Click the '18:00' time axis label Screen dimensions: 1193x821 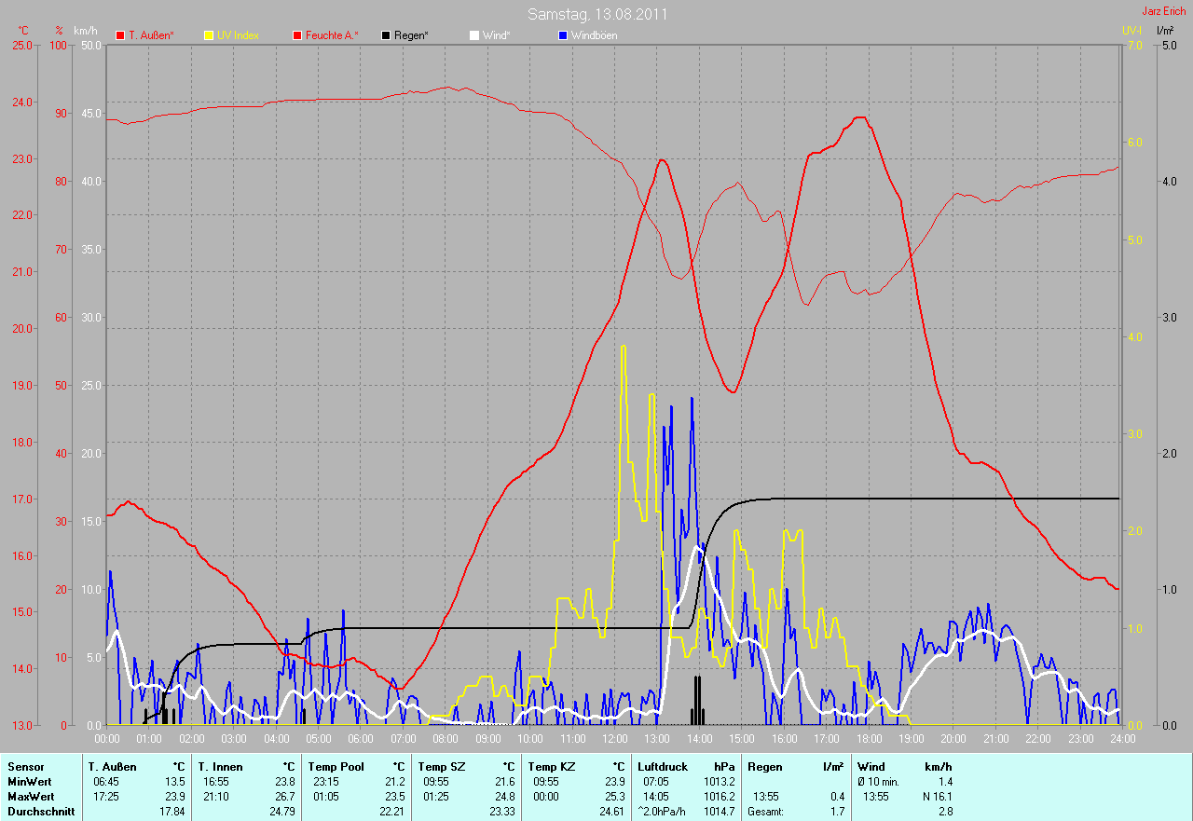pyautogui.click(x=869, y=738)
